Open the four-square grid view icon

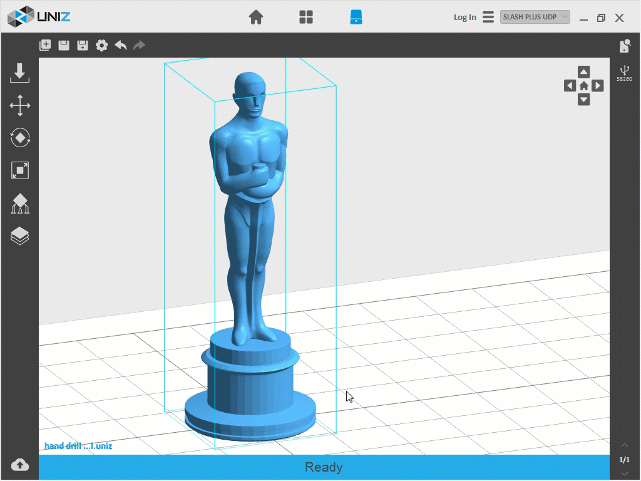click(305, 17)
